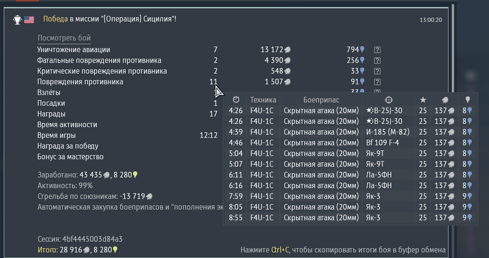Click the trophy icon beside the victory message
The image size is (489, 258).
coord(17,20)
